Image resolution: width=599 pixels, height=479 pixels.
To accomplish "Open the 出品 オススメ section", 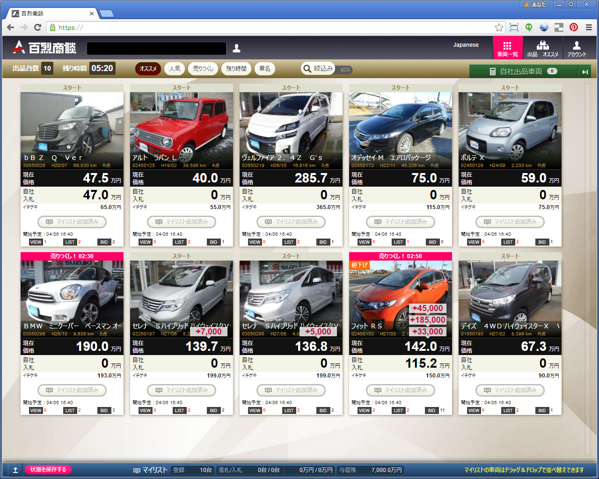I will coord(543,48).
